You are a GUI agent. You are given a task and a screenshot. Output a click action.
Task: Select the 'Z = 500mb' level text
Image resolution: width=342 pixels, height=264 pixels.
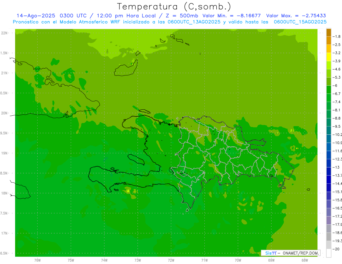point(182,16)
